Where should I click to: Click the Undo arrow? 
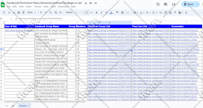[9, 12]
